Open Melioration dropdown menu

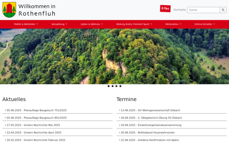[x=173, y=24]
